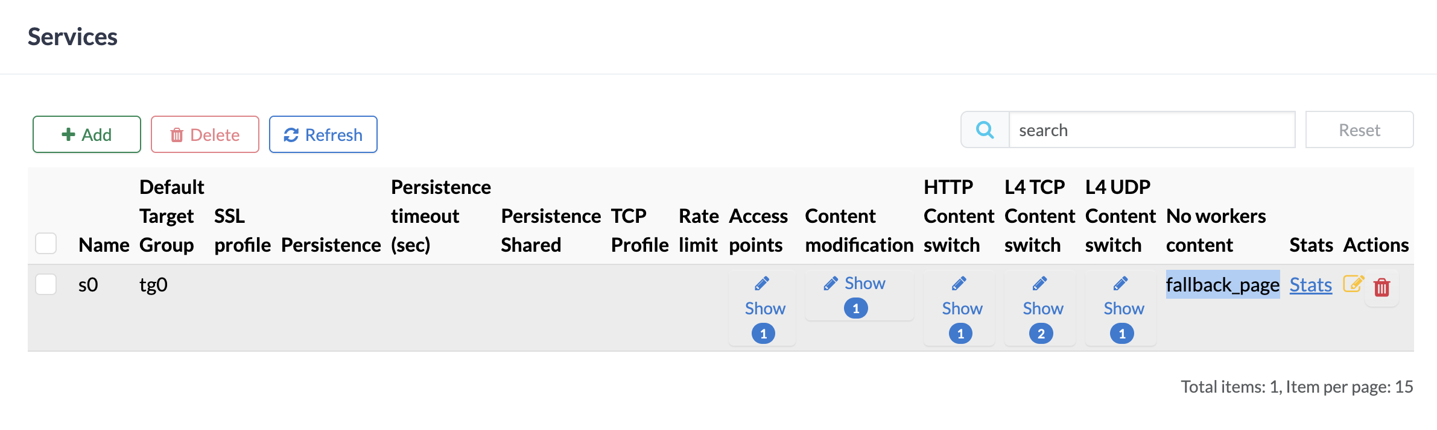Image resolution: width=1437 pixels, height=430 pixels.
Task: Focus the search input field
Action: (1152, 130)
